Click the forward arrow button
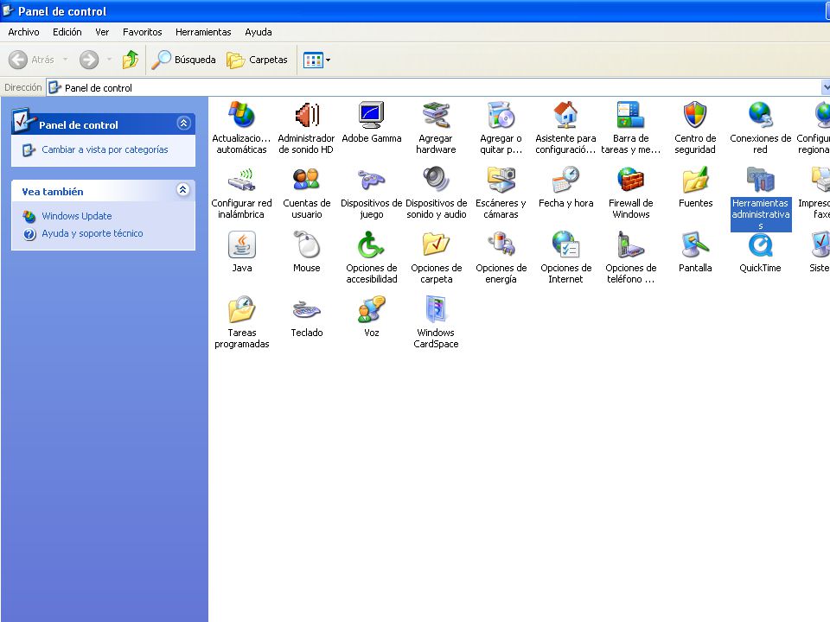The width and height of the screenshot is (830, 622). (x=89, y=60)
